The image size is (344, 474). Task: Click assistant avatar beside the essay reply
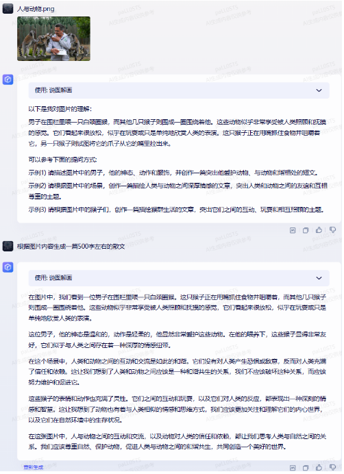coord(8,268)
